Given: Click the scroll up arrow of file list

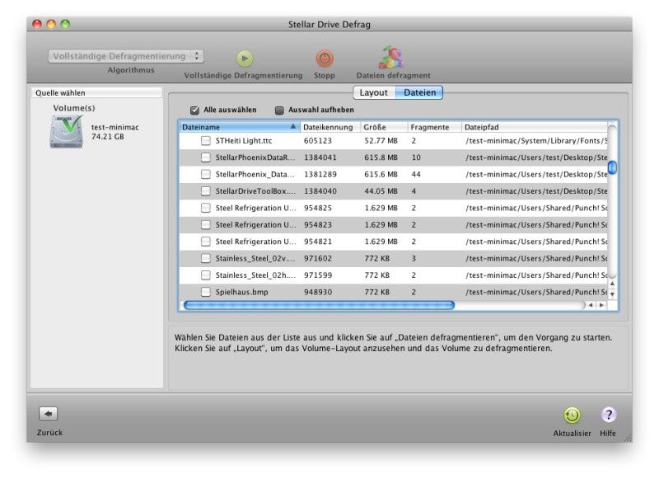Looking at the screenshot, I should coord(612,284).
